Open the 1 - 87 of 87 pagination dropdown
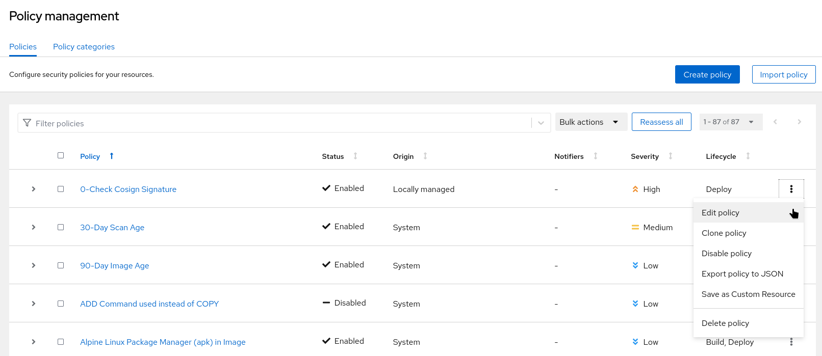Viewport: 822px width, 356px height. [730, 122]
